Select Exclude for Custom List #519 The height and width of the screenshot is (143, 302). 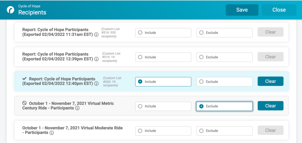point(224,57)
